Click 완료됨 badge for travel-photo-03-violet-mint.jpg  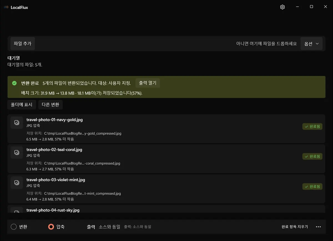click(312, 187)
